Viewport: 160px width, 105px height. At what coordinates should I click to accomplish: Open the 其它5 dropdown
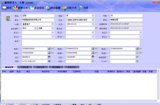[93, 37]
